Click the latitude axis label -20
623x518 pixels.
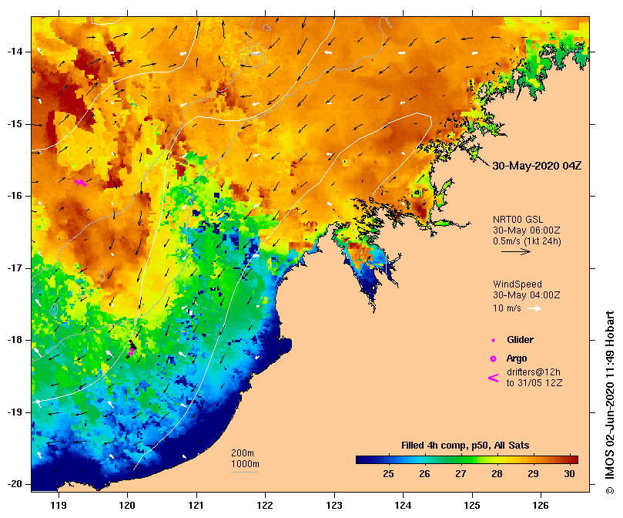(15, 484)
